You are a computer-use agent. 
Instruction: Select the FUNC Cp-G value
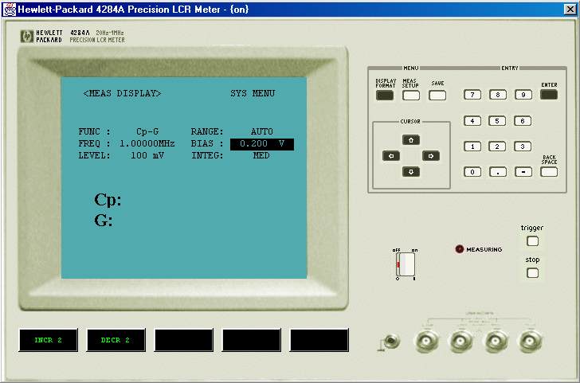(147, 131)
